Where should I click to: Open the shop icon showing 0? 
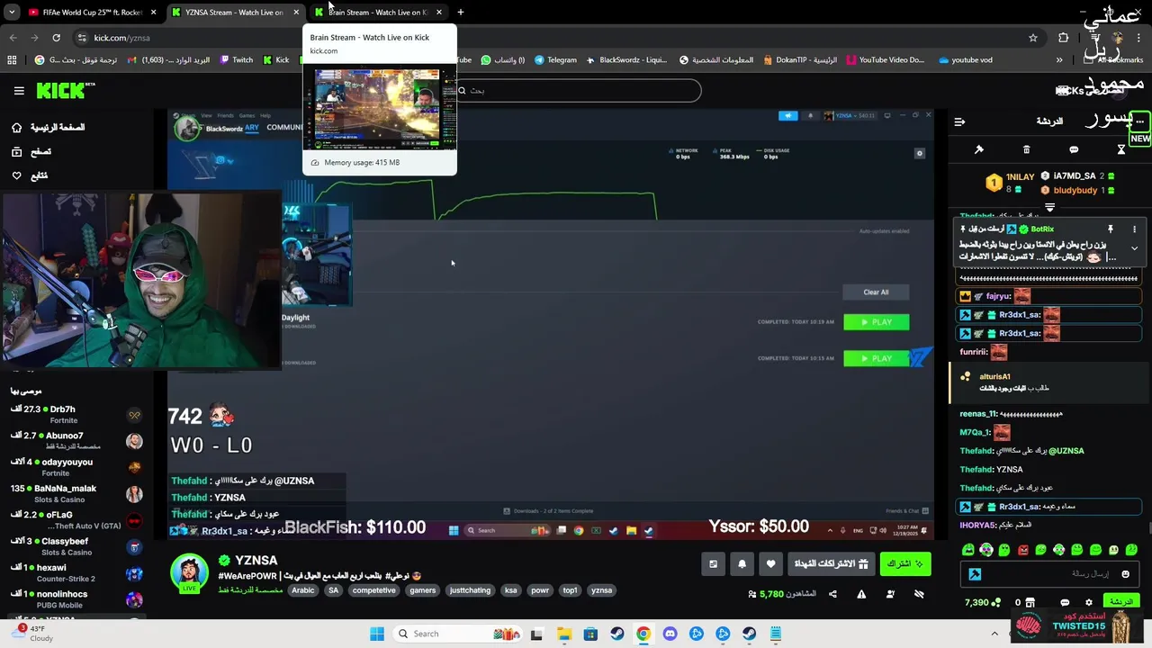(x=1023, y=602)
